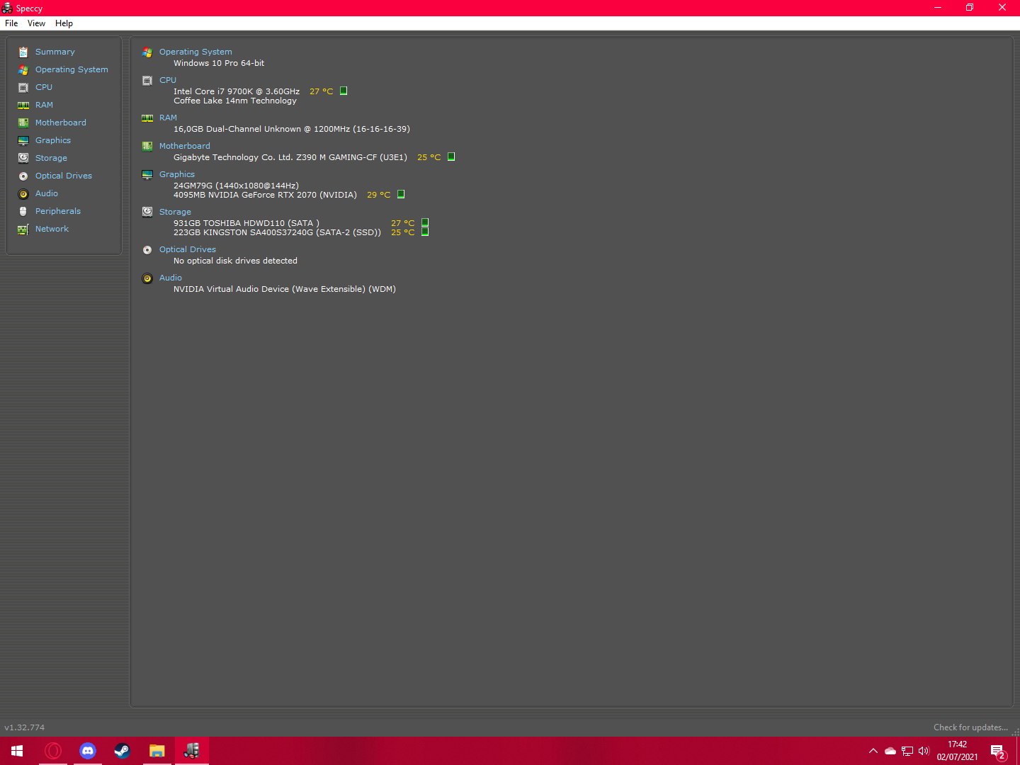Click the Operating System icon in summary pane
The width and height of the screenshot is (1020, 765).
(147, 52)
